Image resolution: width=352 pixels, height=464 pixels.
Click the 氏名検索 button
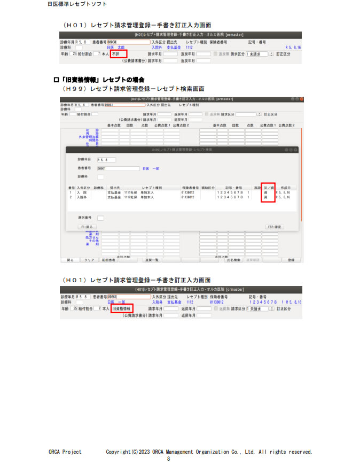coord(233,260)
